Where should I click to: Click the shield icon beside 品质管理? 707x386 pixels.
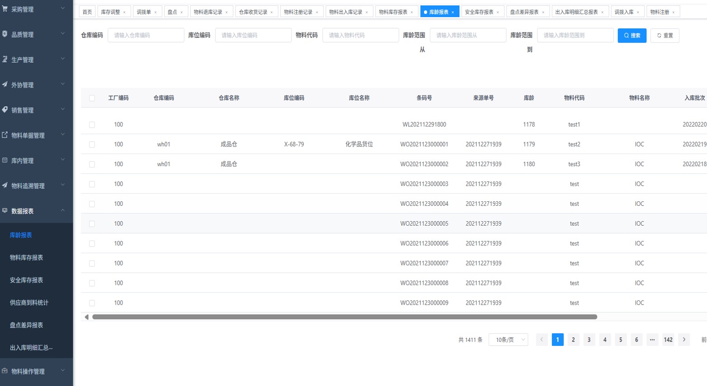pos(5,34)
